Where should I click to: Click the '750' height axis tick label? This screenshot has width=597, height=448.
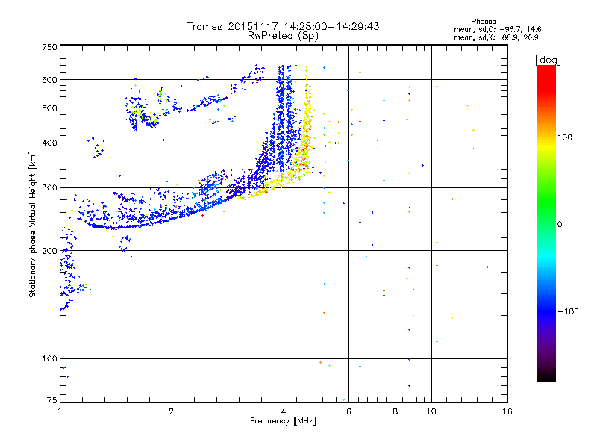click(49, 47)
